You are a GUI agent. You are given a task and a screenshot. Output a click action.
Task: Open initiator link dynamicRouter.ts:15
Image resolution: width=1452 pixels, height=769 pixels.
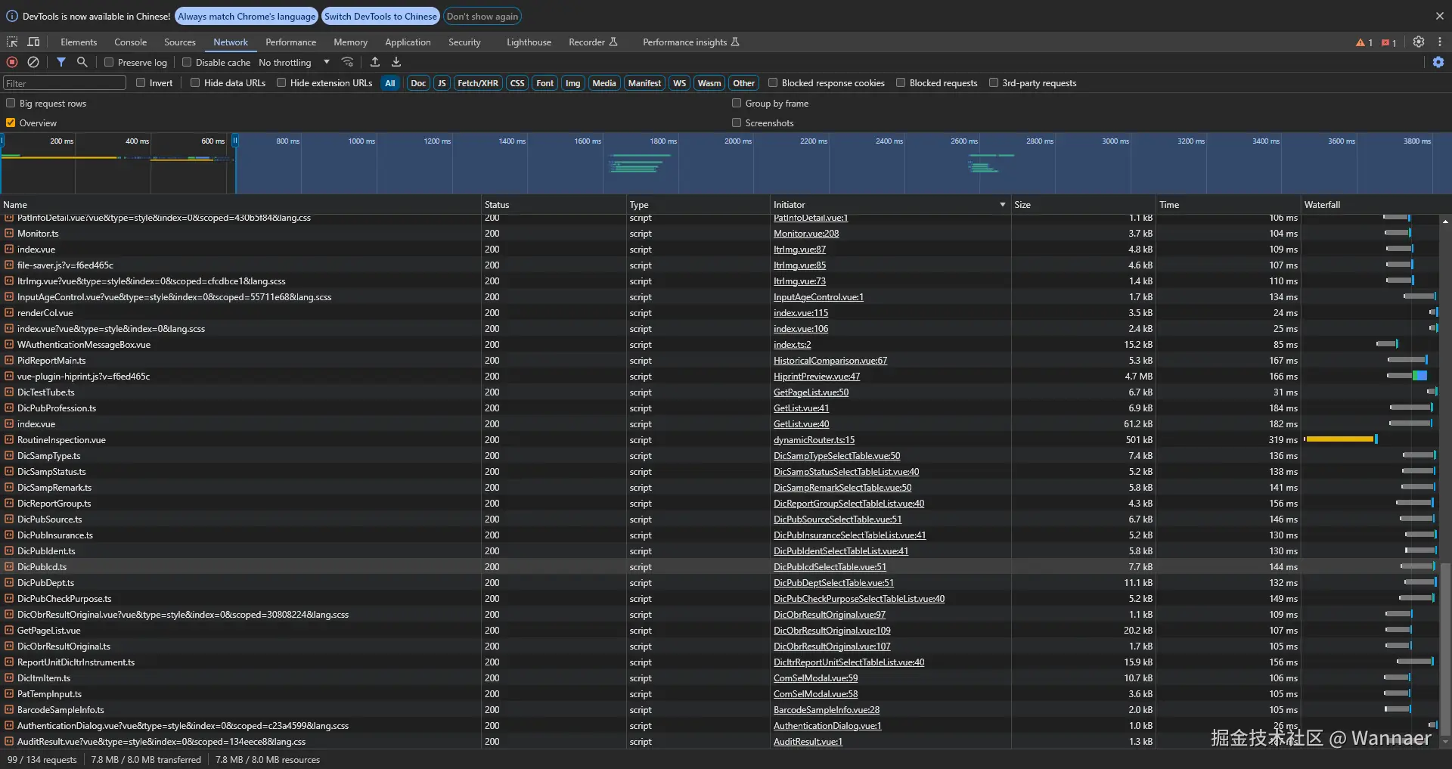[x=814, y=440]
